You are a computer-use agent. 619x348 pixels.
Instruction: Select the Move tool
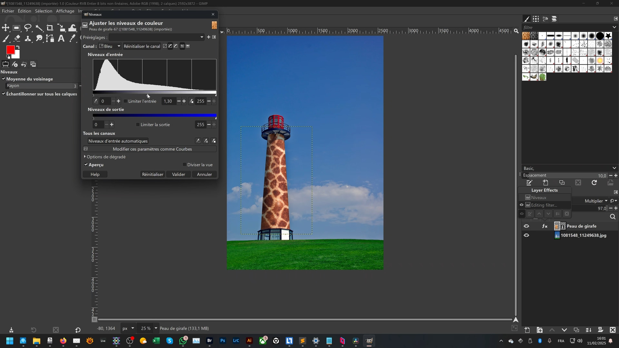pos(5,28)
